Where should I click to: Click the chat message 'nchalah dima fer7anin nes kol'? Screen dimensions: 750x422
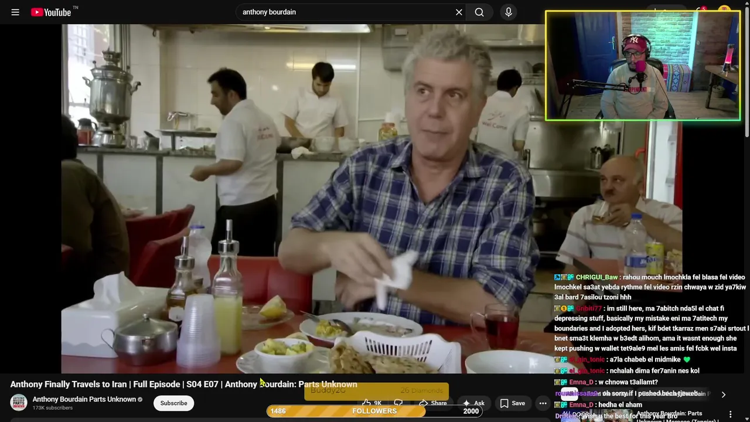pyautogui.click(x=627, y=371)
